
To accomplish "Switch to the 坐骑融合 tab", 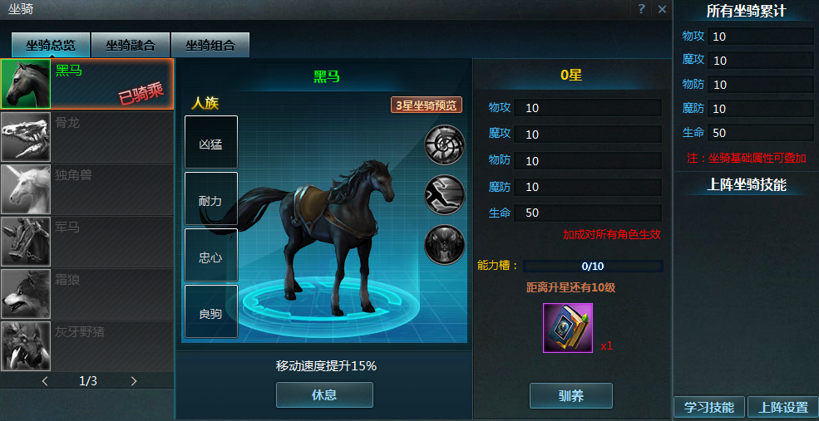I will coord(131,45).
